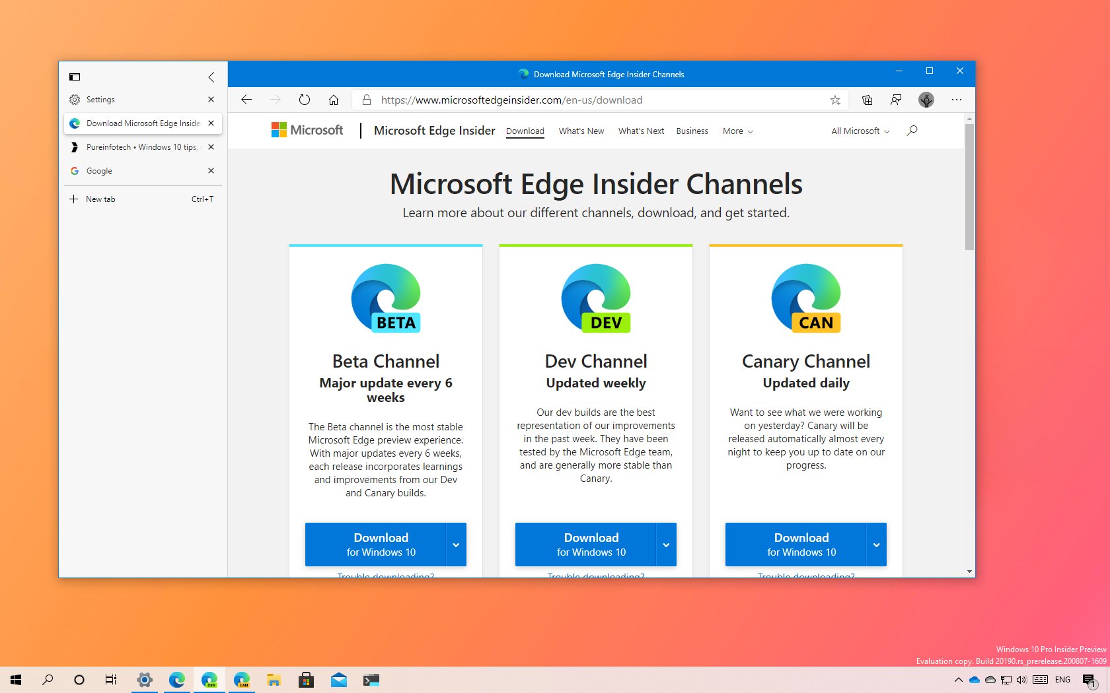Refresh the page

[305, 100]
